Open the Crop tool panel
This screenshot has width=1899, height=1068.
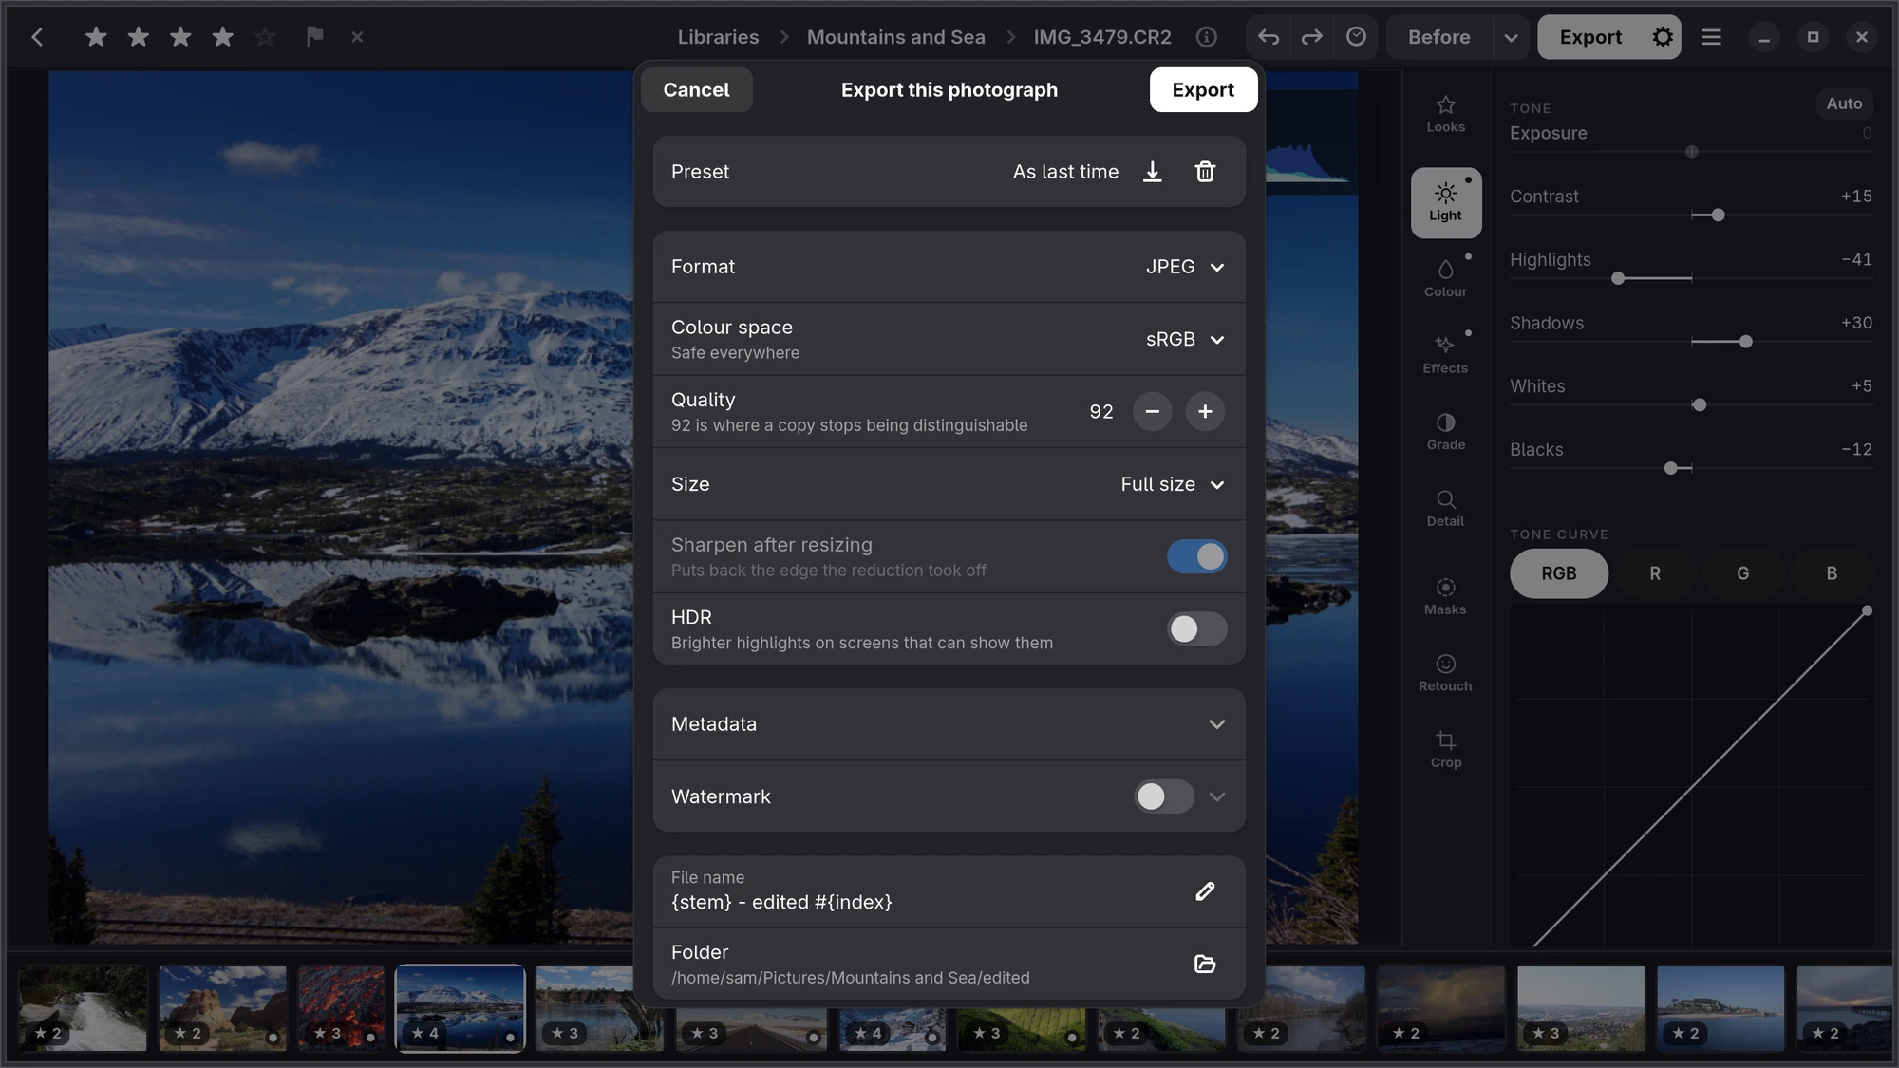(x=1445, y=749)
